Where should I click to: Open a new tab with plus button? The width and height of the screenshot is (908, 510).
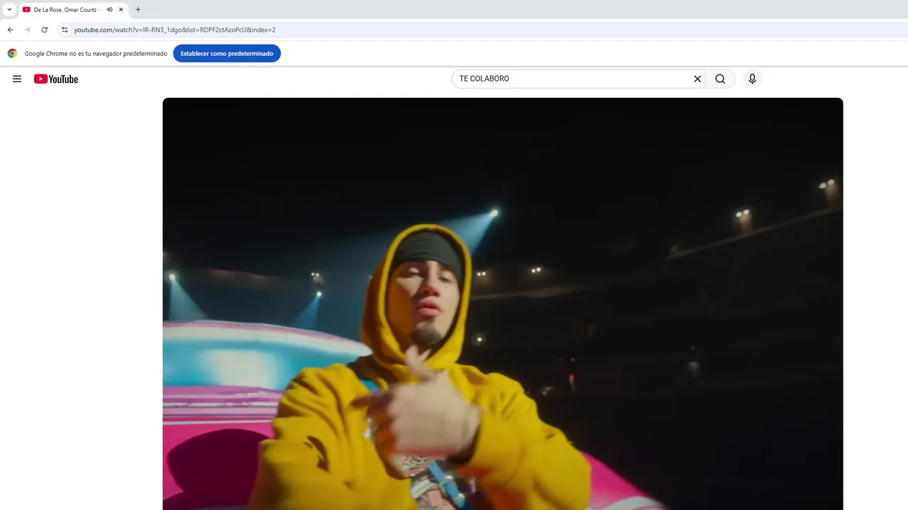point(138,9)
